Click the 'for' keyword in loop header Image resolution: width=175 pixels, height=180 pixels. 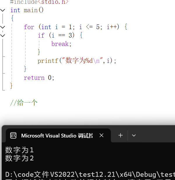click(29, 27)
